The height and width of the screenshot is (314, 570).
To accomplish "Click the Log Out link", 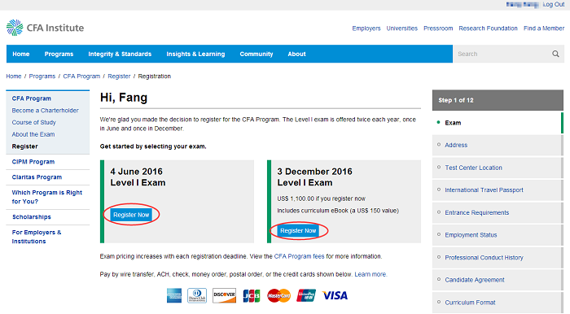I will [x=554, y=4].
